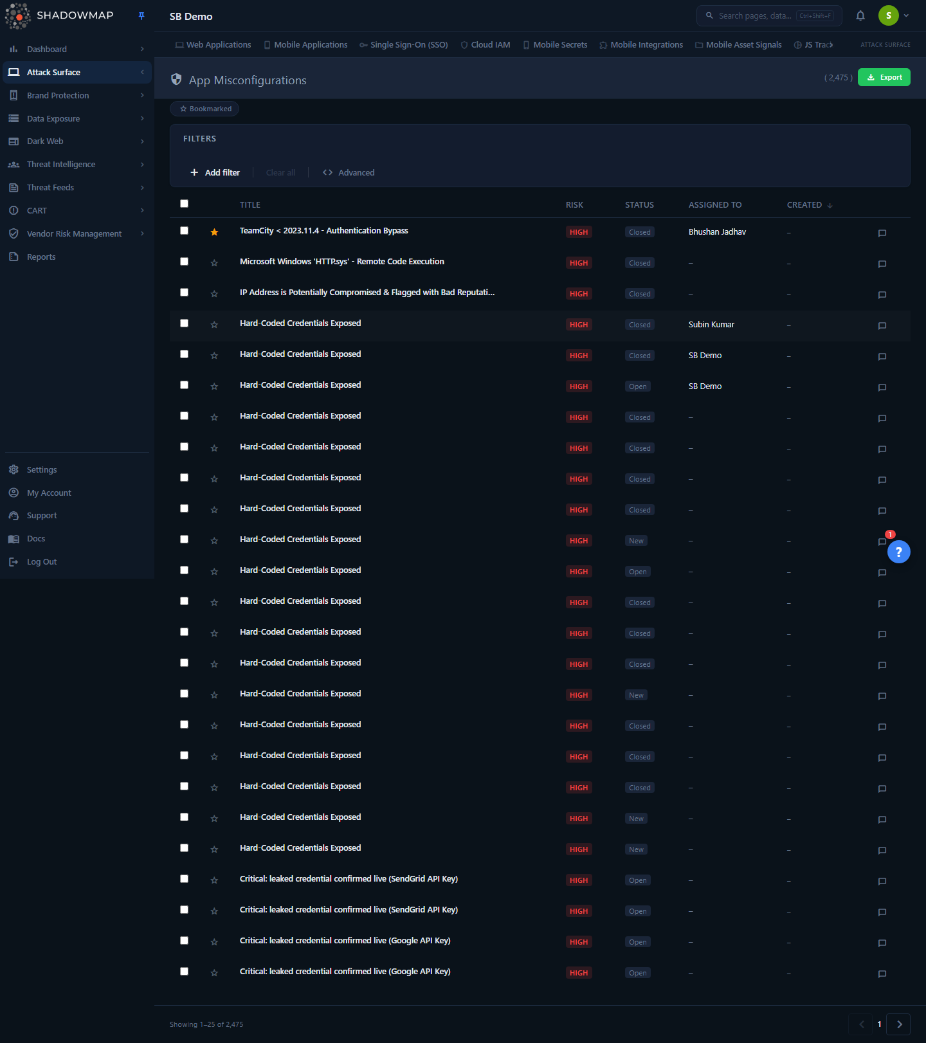Click the Settings gear icon in sidebar
This screenshot has height=1043, width=926.
tap(14, 469)
